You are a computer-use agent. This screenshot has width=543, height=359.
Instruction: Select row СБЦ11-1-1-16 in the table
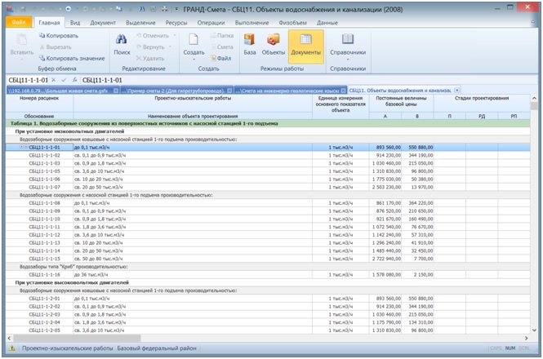click(x=268, y=274)
